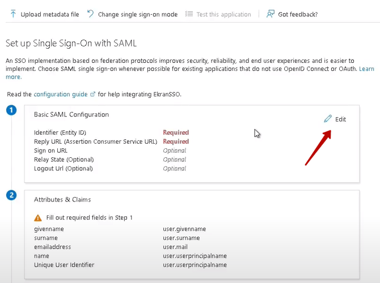
Task: Select the emailaddress claim row
Action: [x=51, y=247]
